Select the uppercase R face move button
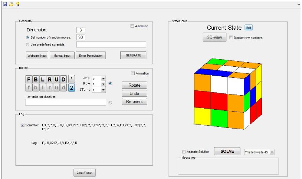The image size is (302, 179). (49, 79)
